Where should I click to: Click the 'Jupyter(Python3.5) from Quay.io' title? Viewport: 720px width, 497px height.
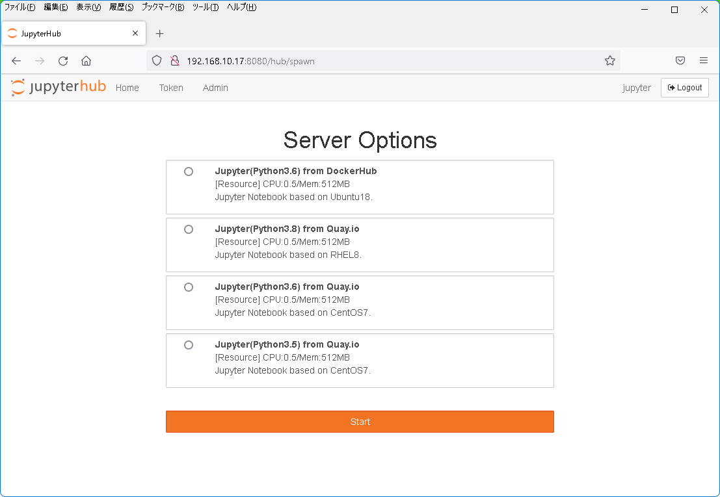287,344
